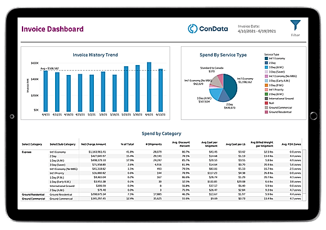The image size is (326, 230).
Task: Click the green 2 Day (A.M.) legend swatch
Action: point(266,94)
